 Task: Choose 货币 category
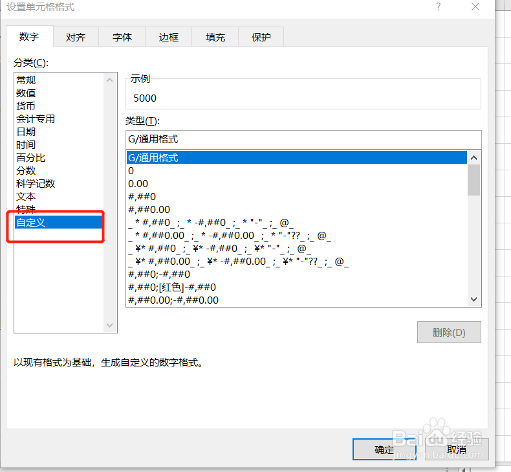click(59, 106)
